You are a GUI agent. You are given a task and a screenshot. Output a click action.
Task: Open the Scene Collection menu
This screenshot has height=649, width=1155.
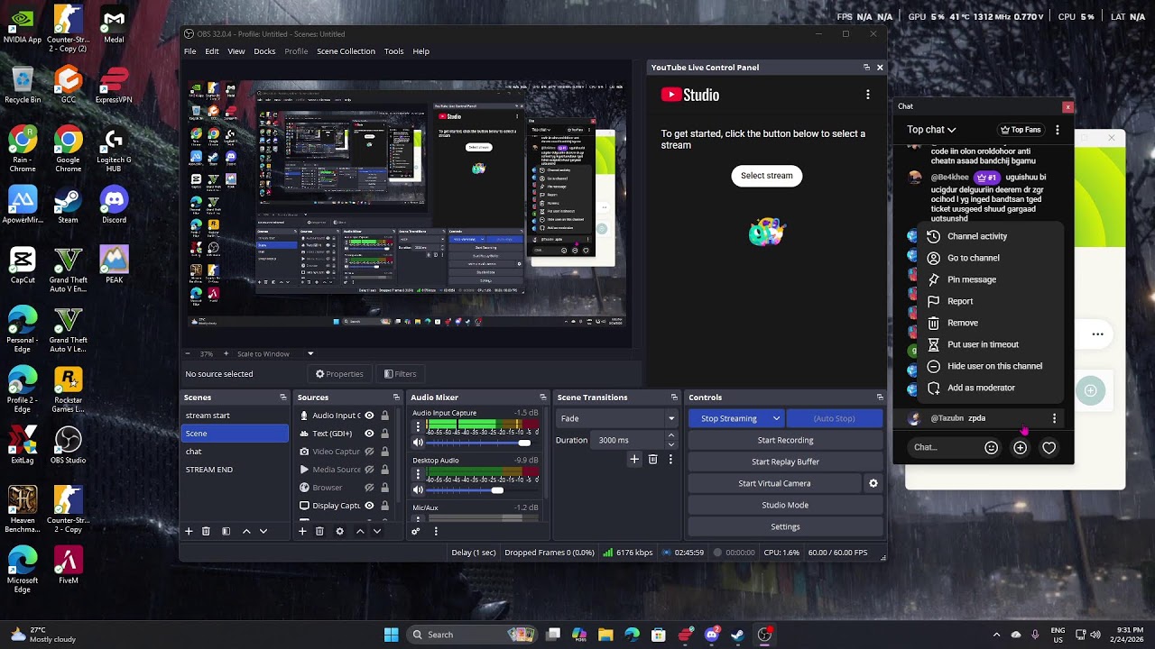coord(346,51)
